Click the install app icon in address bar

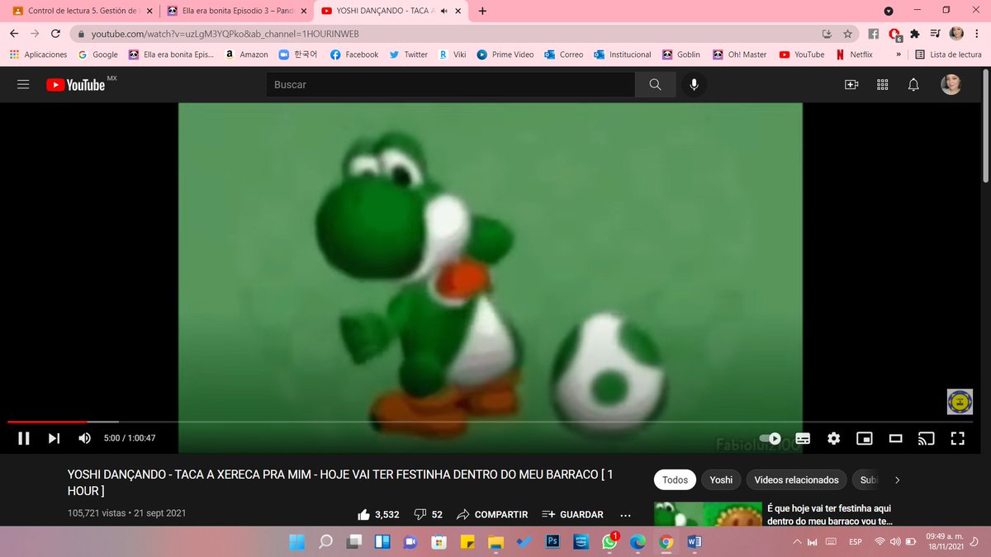pyautogui.click(x=827, y=34)
